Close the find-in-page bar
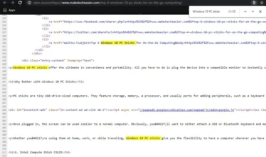266x157 pixels. point(260,11)
